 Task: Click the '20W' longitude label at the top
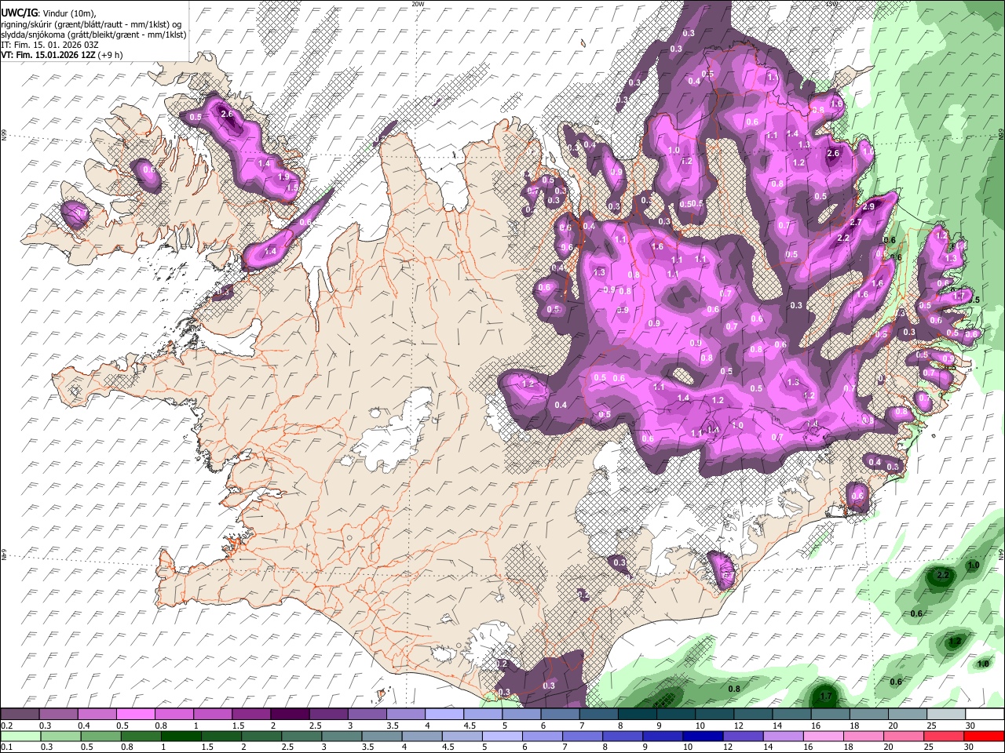[418, 4]
